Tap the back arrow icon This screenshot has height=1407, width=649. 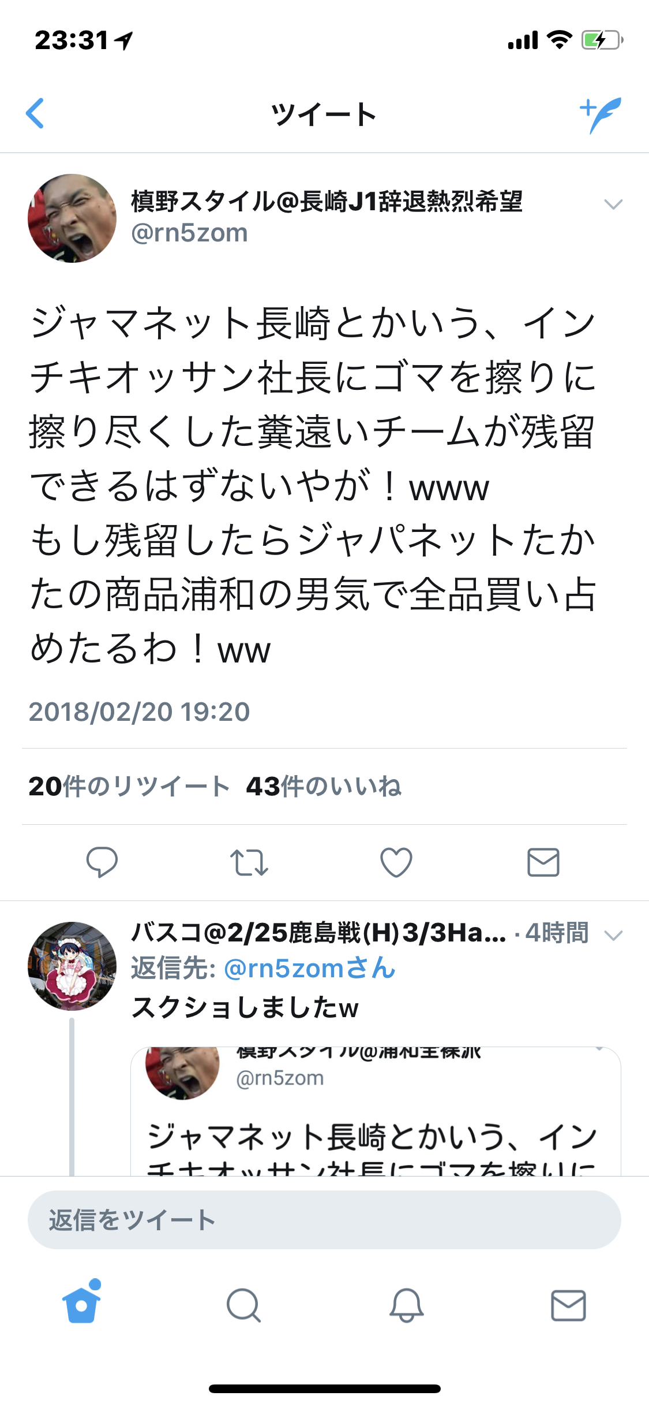click(x=35, y=113)
